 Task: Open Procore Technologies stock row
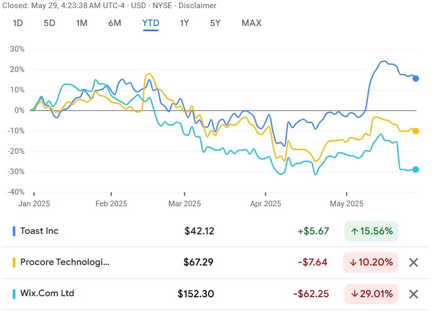click(x=216, y=262)
